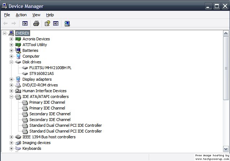
Task: Click the ATITool Utility chip icon
Action: pyautogui.click(x=18, y=45)
